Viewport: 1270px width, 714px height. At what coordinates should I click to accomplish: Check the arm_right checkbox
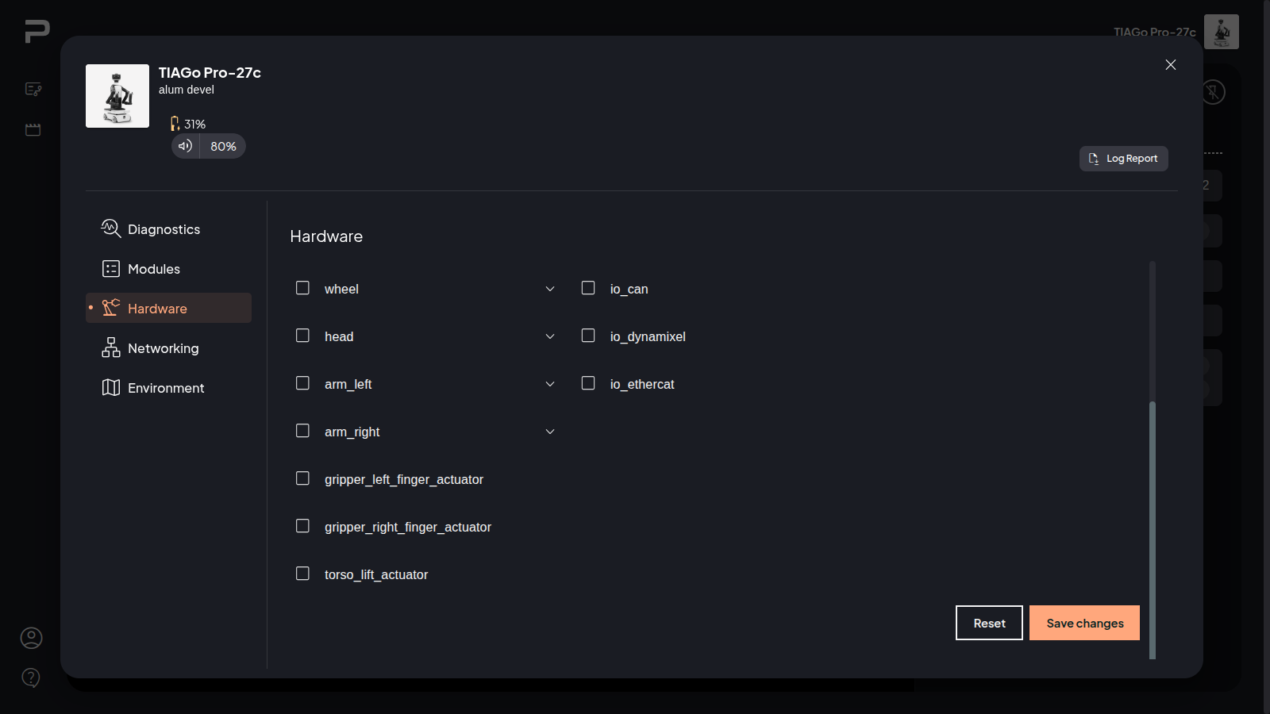click(x=302, y=431)
